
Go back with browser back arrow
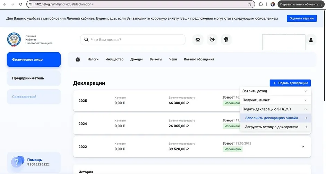point(5,4)
